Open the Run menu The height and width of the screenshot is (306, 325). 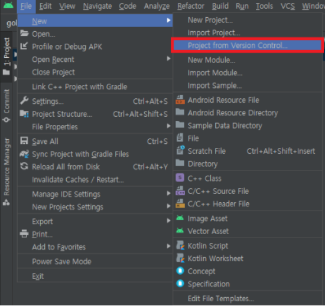[242, 6]
